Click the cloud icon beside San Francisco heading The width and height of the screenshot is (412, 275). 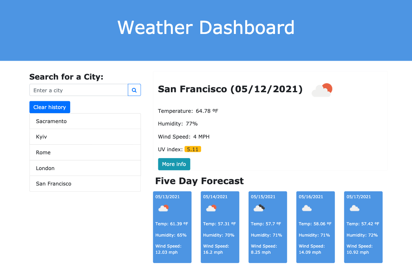(322, 90)
